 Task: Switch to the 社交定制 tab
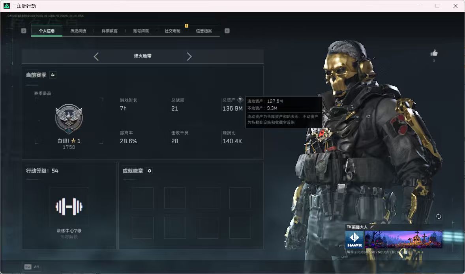(172, 31)
